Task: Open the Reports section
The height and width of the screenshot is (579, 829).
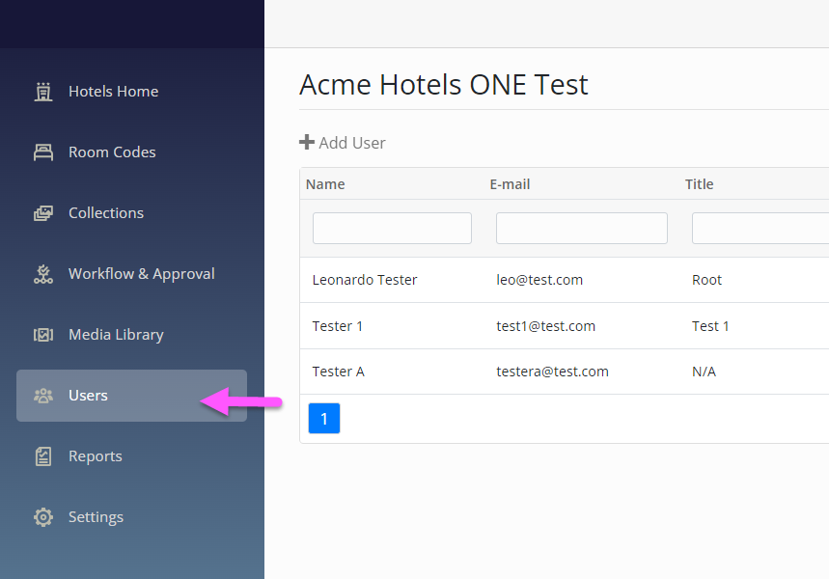Action: click(131, 456)
